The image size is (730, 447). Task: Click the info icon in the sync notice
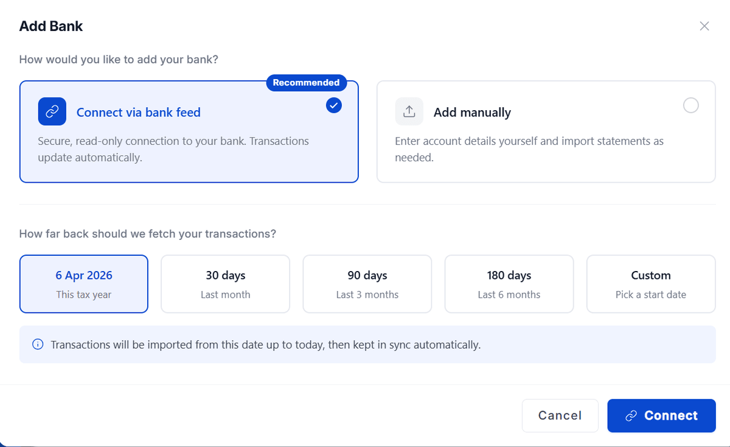[38, 345]
